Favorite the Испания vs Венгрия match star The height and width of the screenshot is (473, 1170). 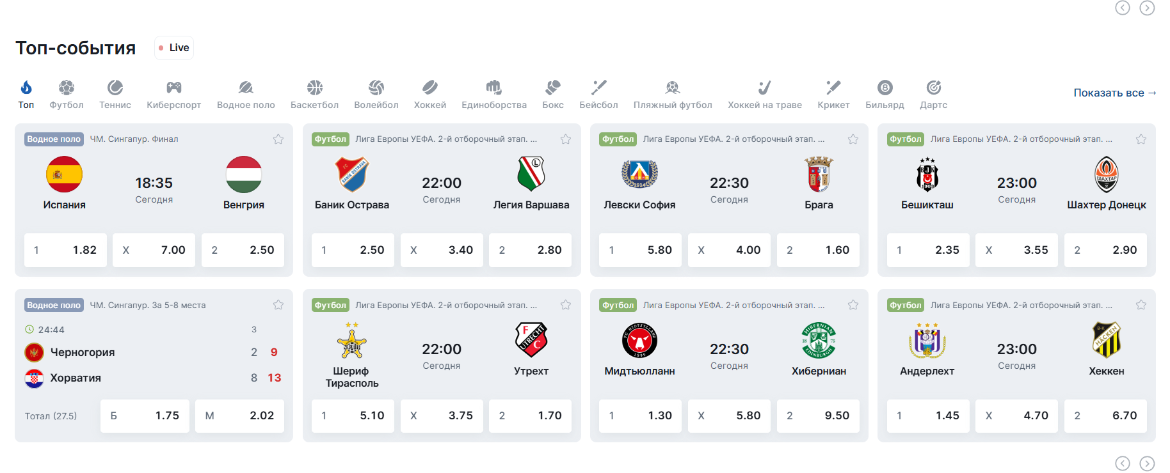[x=278, y=139]
